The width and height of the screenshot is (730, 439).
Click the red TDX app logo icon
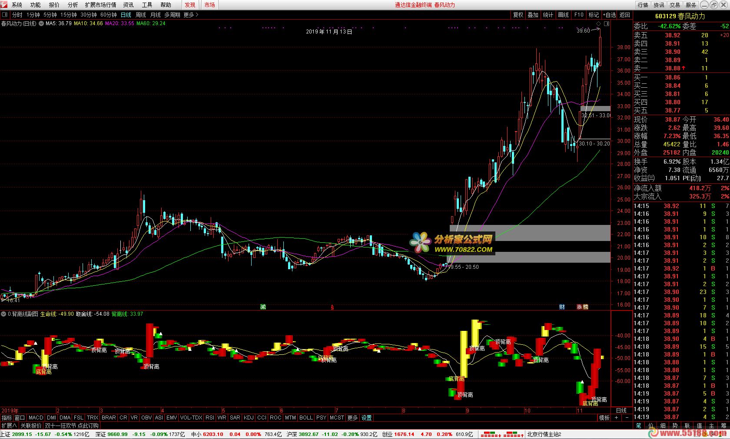tap(4, 5)
